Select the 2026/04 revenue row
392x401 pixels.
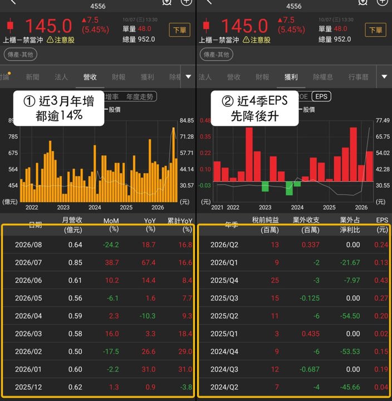pyautogui.click(x=98, y=316)
